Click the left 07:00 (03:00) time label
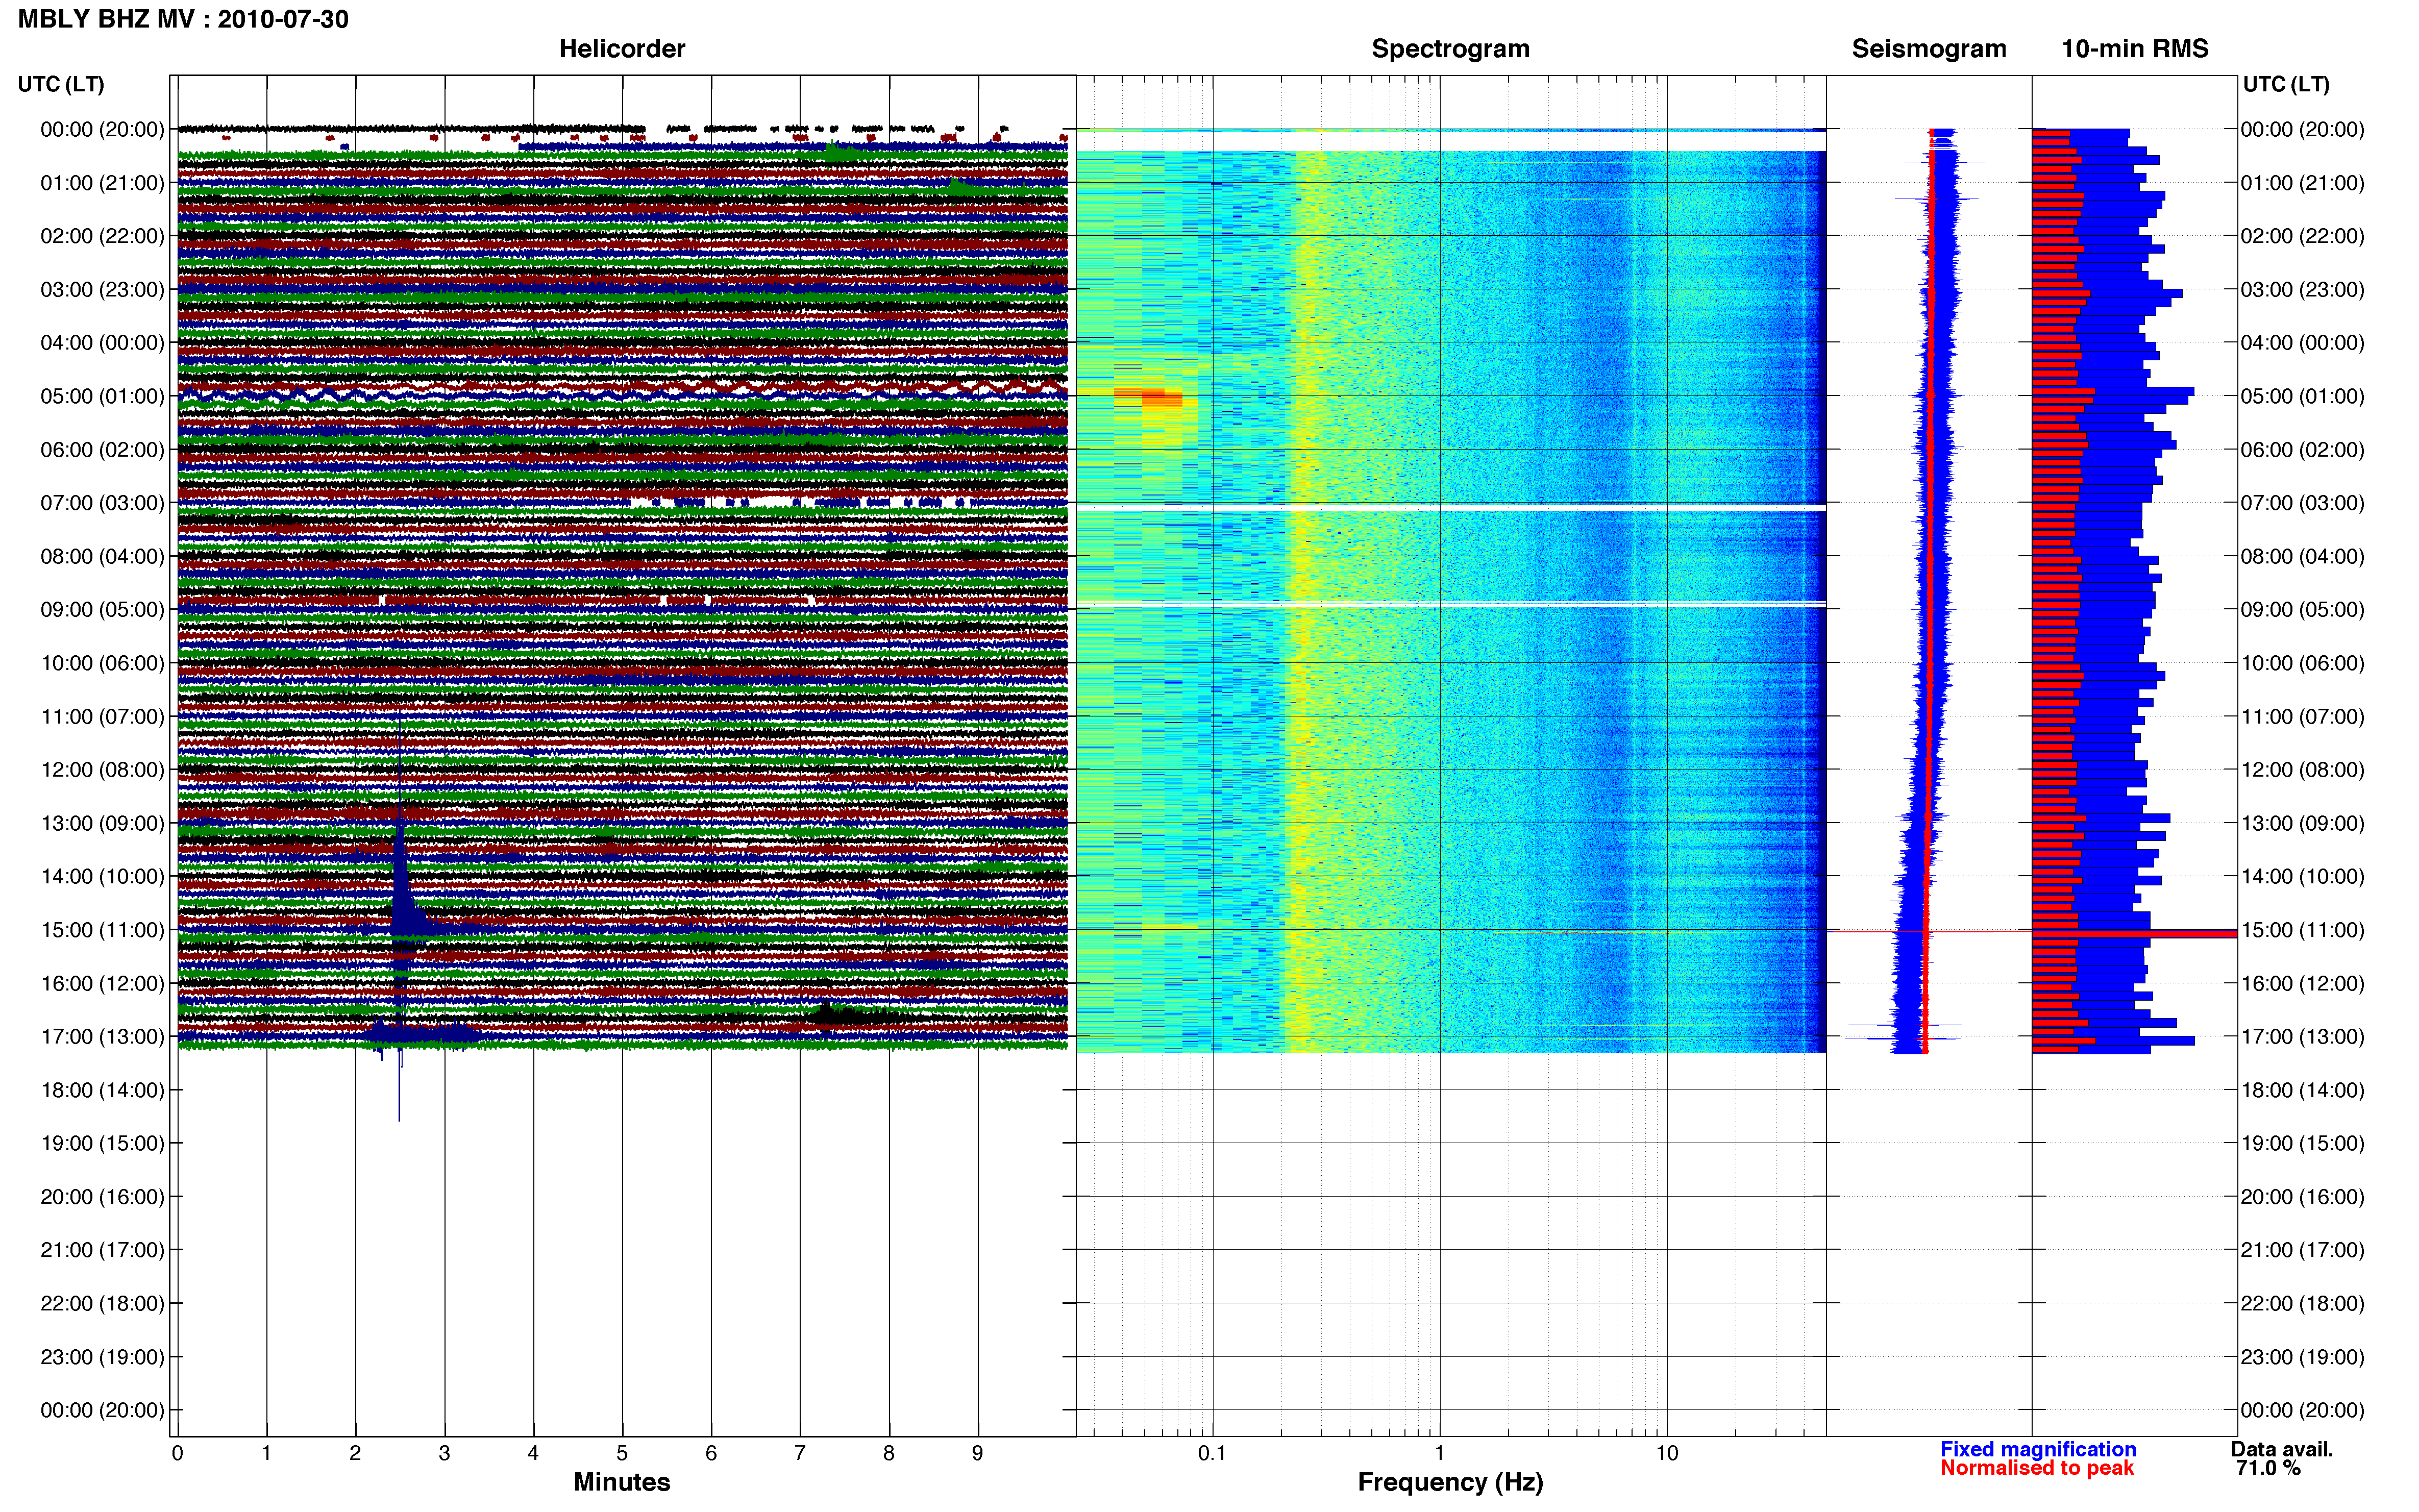Image resolution: width=2419 pixels, height=1512 pixels. [x=102, y=503]
